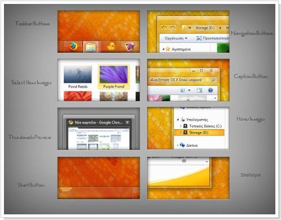Open the dropdown arrow beside 00
281x220 pixels.
(207, 162)
